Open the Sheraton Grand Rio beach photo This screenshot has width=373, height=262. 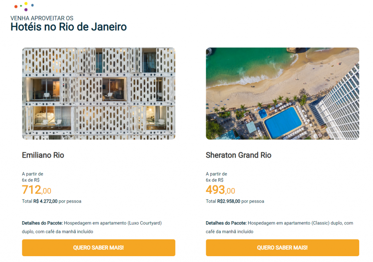[282, 93]
